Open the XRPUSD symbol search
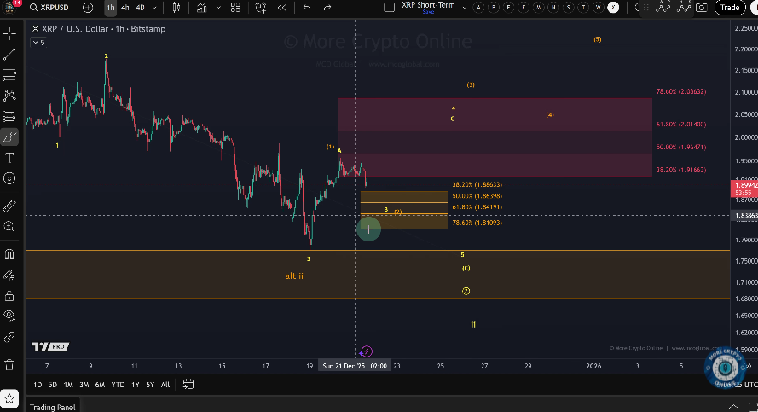Viewport: 758px width, 412px height. (49, 8)
